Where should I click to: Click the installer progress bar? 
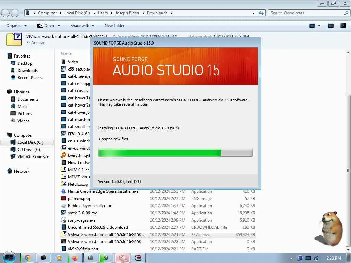tap(175, 152)
